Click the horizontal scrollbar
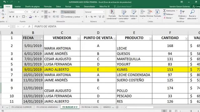The height and width of the screenshot is (112, 200). (140, 107)
